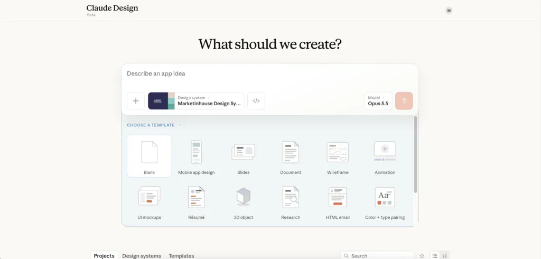The image size is (541, 259).
Task: Select the Research template
Action: tap(291, 202)
